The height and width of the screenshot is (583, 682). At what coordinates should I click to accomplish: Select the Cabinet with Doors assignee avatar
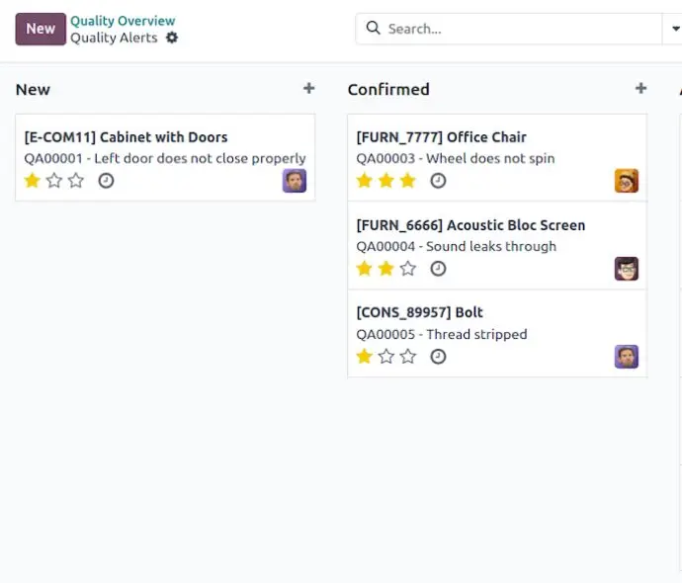coord(295,181)
